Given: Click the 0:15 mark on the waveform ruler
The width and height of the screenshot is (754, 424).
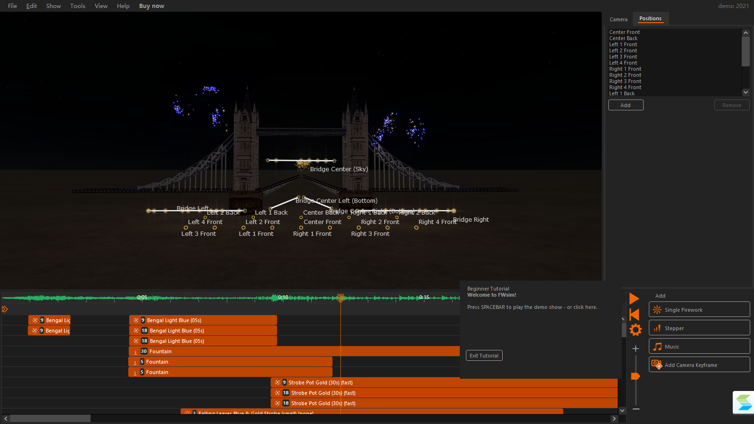Looking at the screenshot, I should (x=424, y=297).
